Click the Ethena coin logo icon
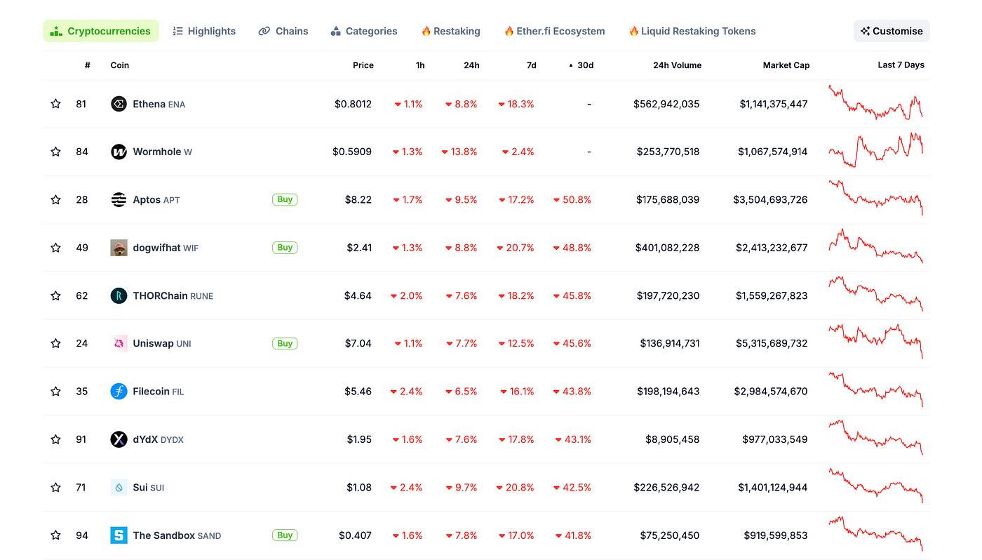Image resolution: width=982 pixels, height=560 pixels. pos(119,104)
